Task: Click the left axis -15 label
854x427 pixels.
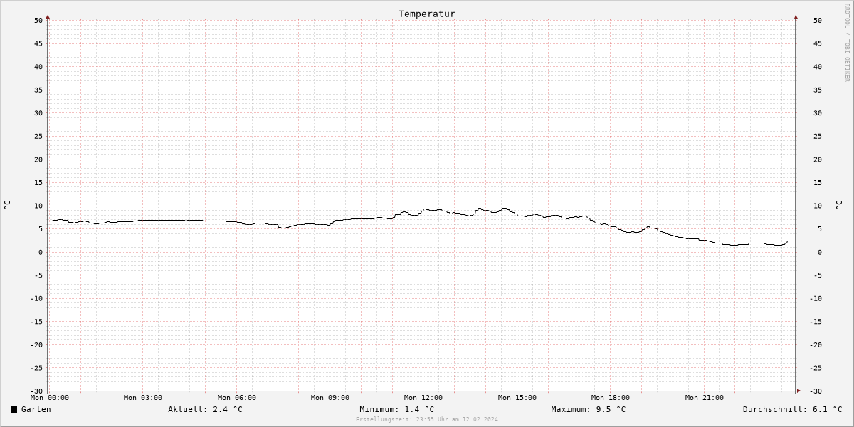Action: [36, 322]
